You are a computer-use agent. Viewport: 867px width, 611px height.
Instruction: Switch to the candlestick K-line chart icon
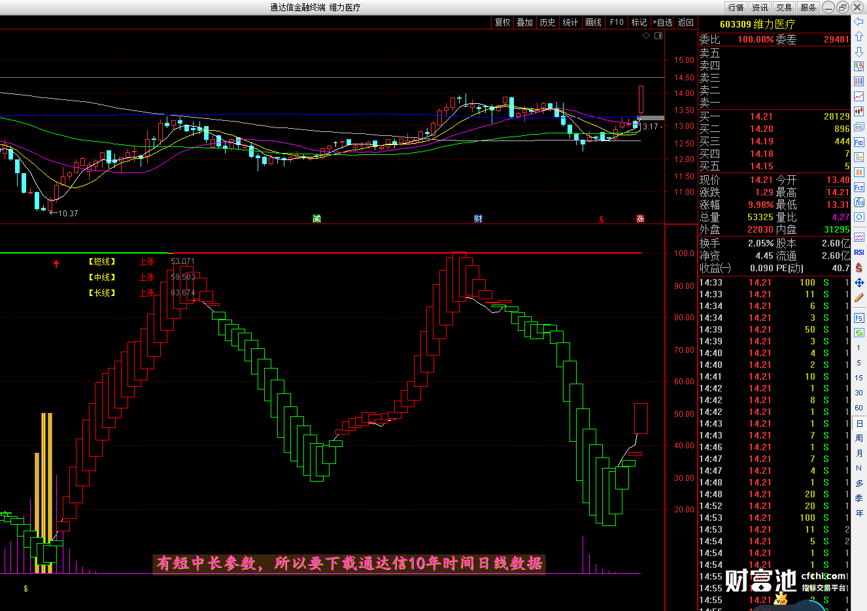coord(859,112)
